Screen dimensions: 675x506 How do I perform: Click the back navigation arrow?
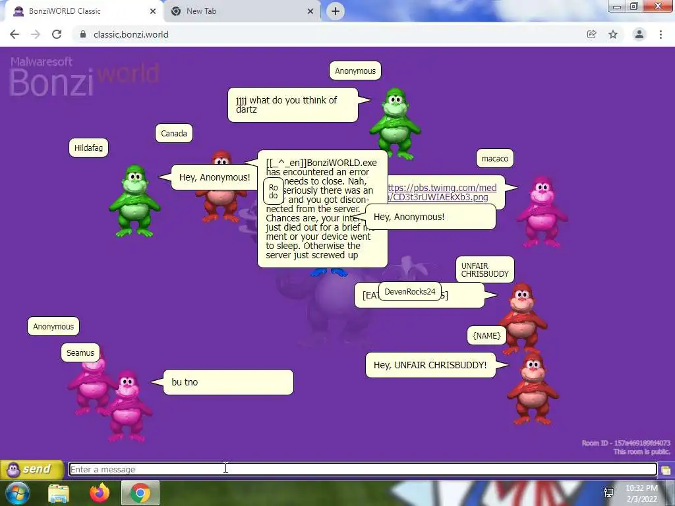point(15,34)
